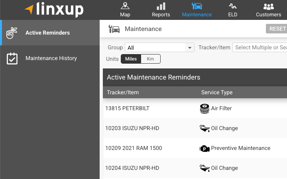Image resolution: width=287 pixels, height=179 pixels.
Task: Go to the Maintenance tab label
Action: (x=197, y=15)
